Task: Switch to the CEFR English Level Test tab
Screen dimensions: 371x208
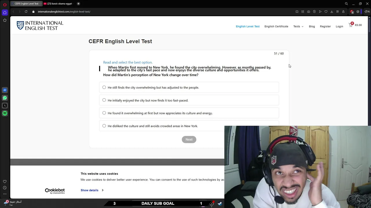Action: [x=26, y=4]
